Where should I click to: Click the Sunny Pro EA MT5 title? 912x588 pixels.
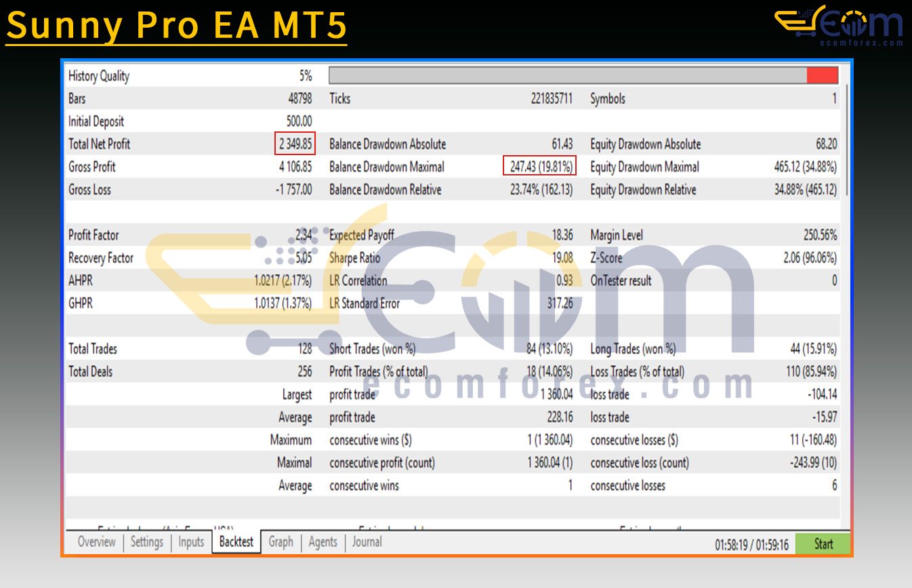pos(176,26)
